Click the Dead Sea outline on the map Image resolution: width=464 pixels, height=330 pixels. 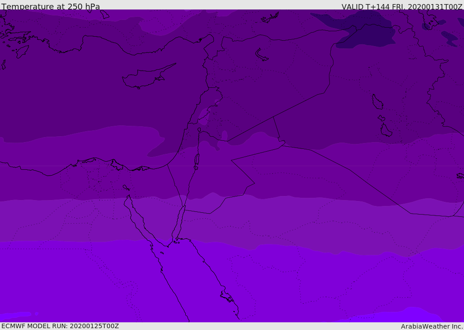197,161
